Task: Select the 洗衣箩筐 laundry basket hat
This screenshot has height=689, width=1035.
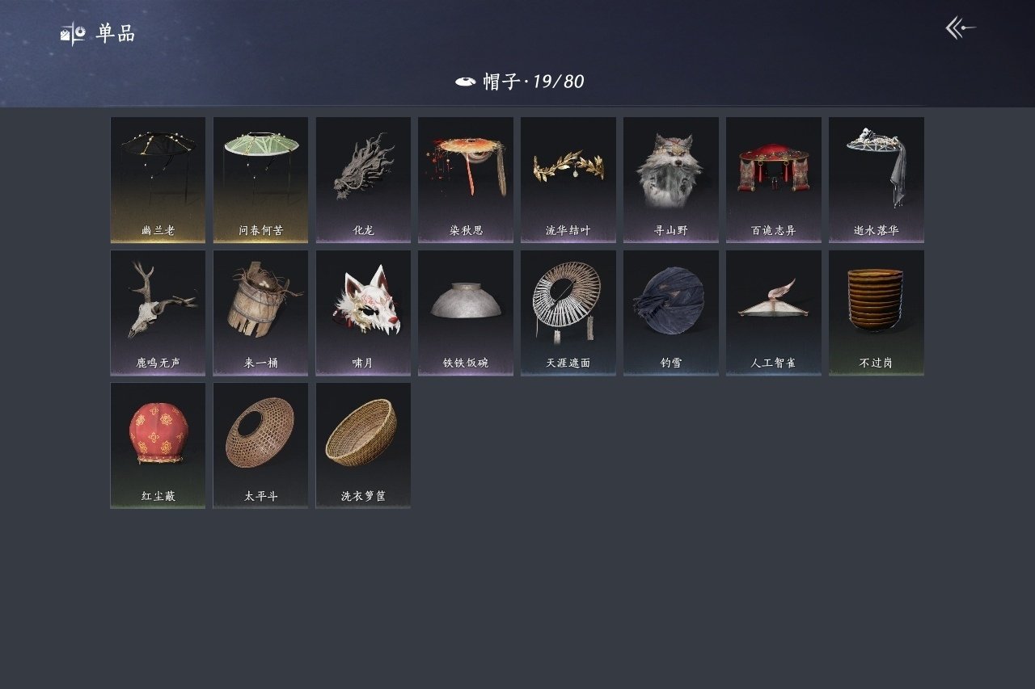Action: (x=363, y=446)
